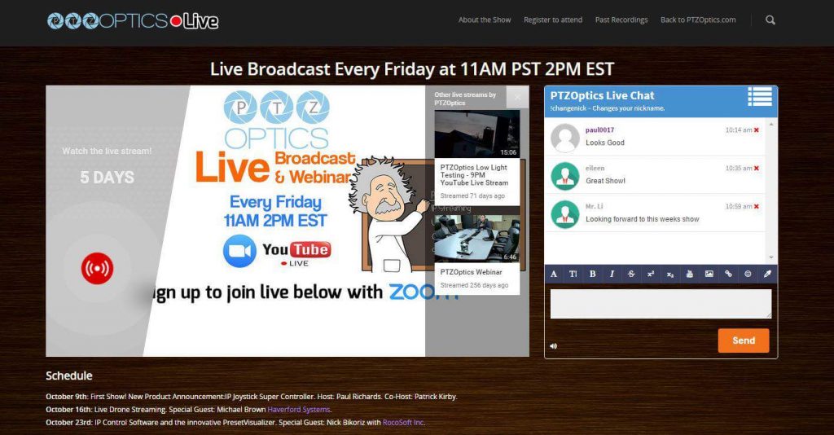Toggle subscript formatting in chat
This screenshot has width=834, height=435.
coord(670,274)
